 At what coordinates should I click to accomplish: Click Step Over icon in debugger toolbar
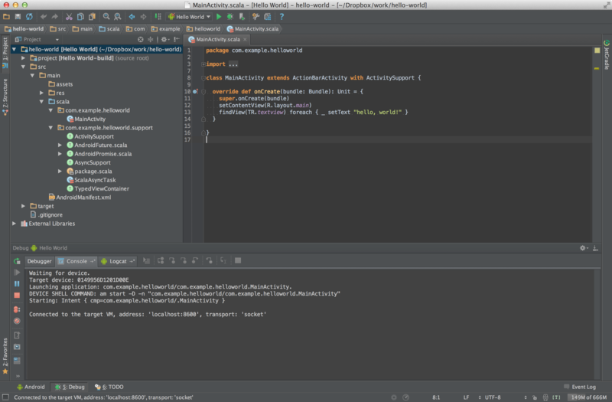161,260
